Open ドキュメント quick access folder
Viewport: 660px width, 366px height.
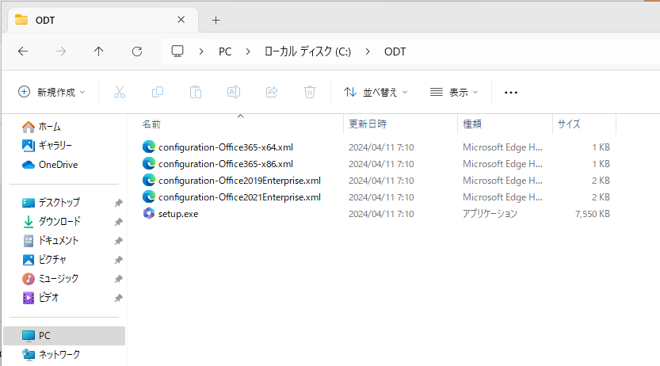(50, 241)
